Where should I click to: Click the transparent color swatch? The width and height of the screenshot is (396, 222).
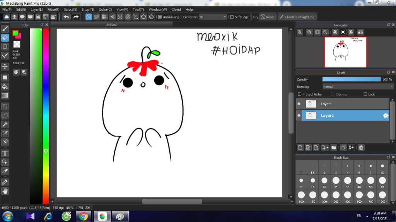[17, 44]
